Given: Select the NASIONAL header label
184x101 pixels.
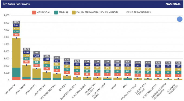Looking at the screenshot, I should (x=173, y=4).
